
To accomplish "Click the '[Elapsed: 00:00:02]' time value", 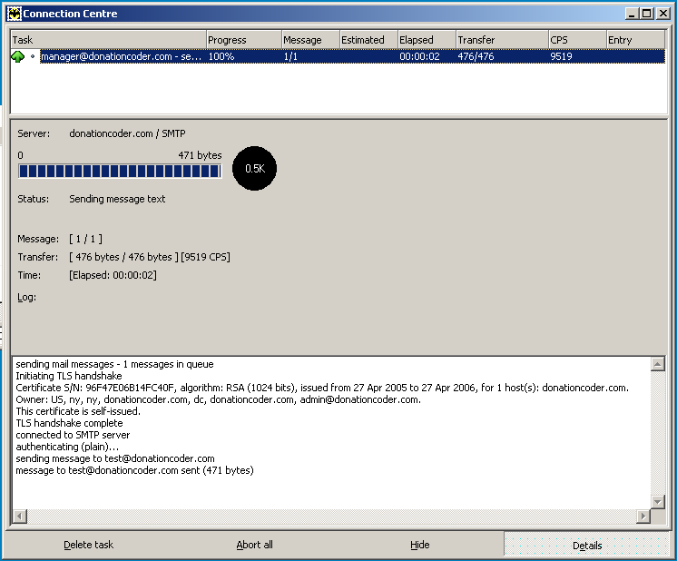I will 113,275.
